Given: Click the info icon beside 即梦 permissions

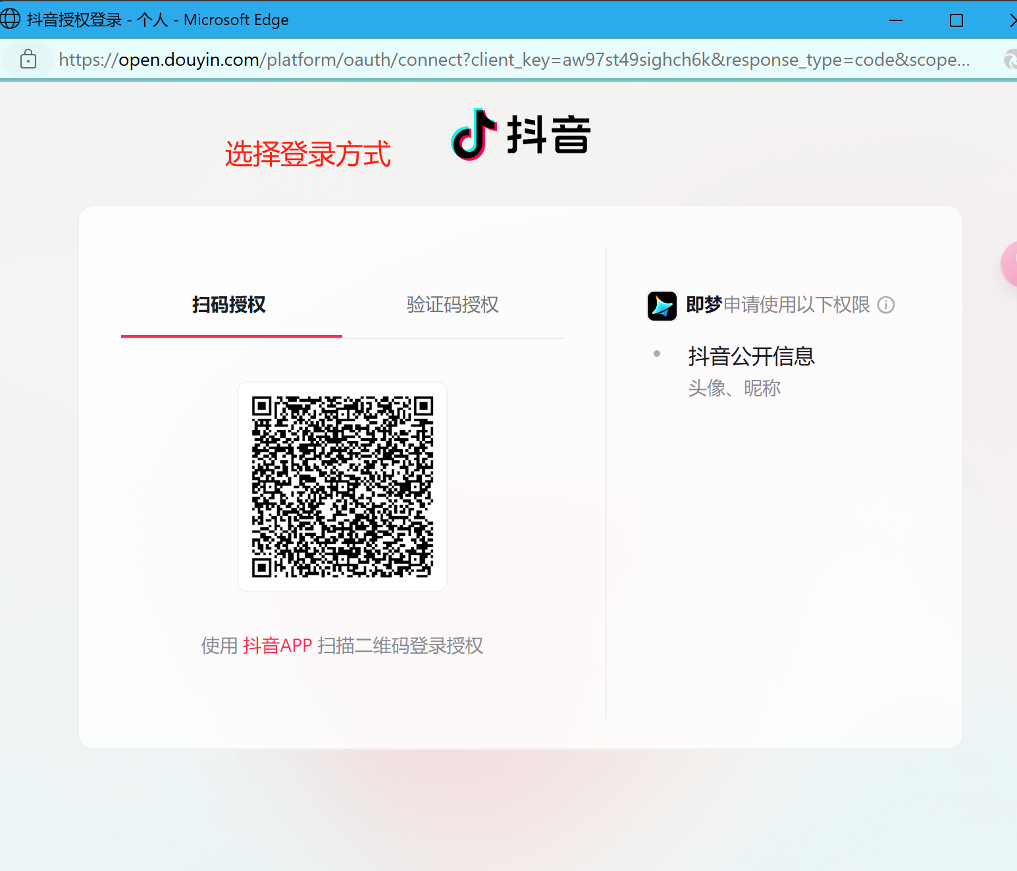Looking at the screenshot, I should coord(886,305).
